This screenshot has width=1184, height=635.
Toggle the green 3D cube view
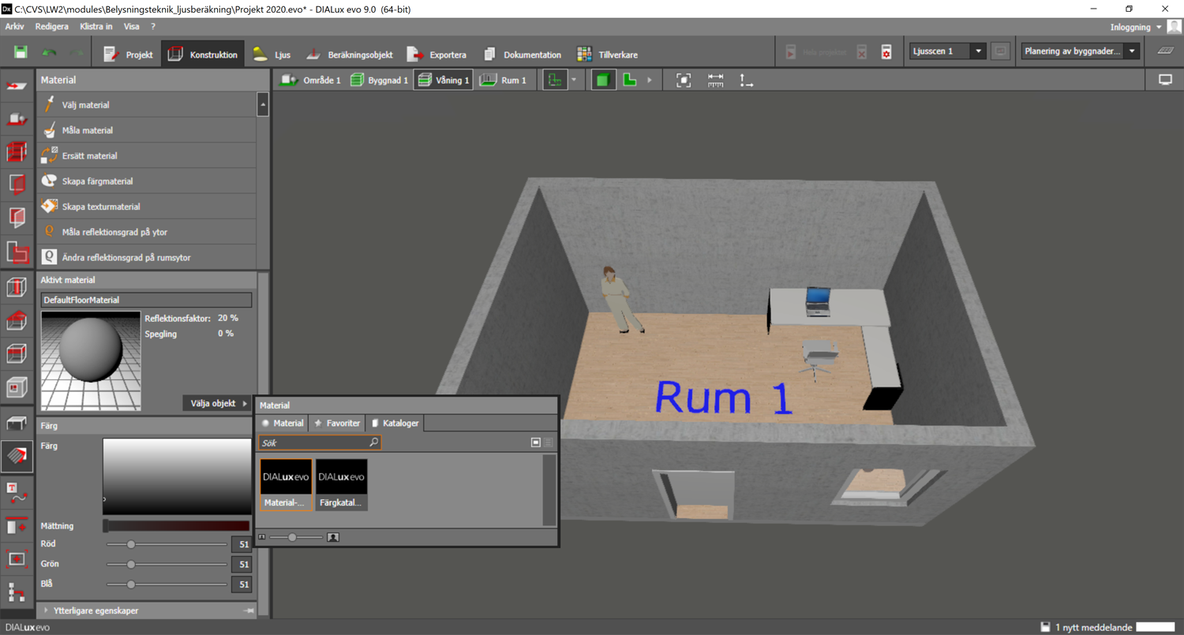click(x=603, y=80)
